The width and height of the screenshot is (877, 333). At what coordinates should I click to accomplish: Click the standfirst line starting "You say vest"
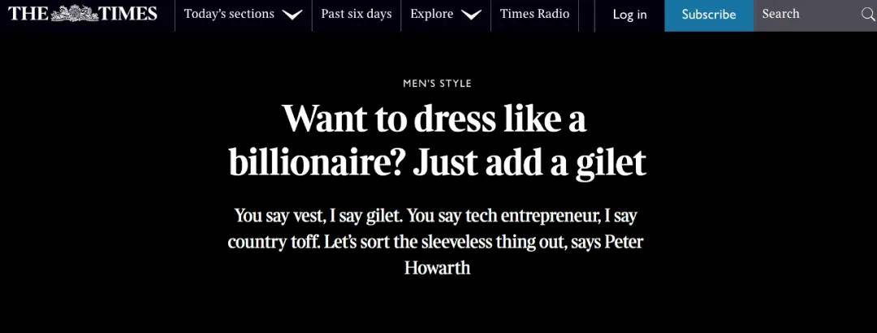[x=435, y=216]
